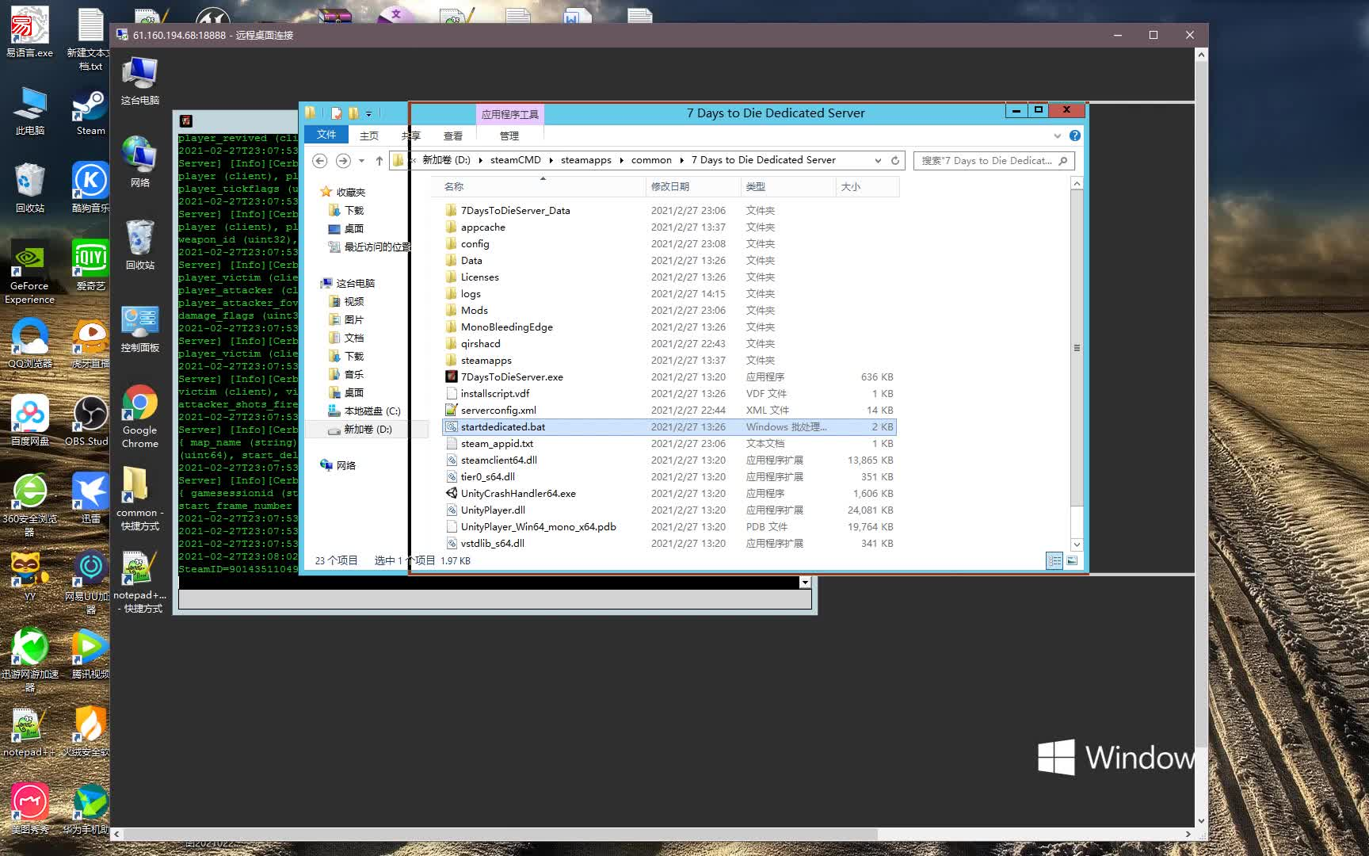The width and height of the screenshot is (1369, 856).
Task: Open the Steam desktop shortcut
Action: pos(90,113)
